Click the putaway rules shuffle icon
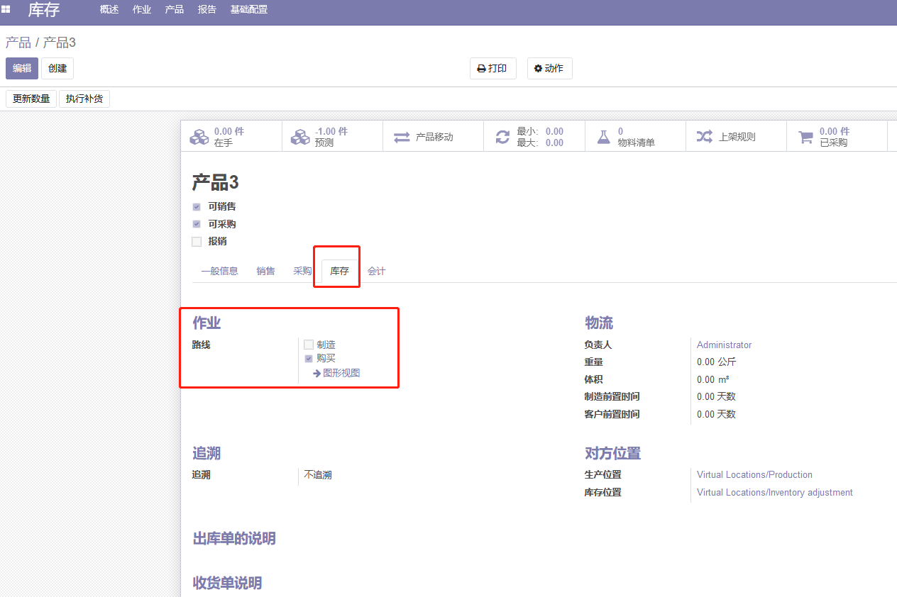Screen dimensions: 897x597 coord(704,137)
